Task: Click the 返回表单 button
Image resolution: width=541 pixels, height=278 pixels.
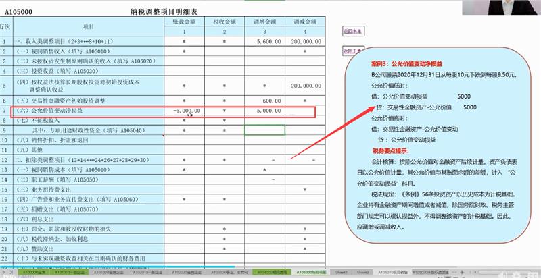Action: click(352, 31)
